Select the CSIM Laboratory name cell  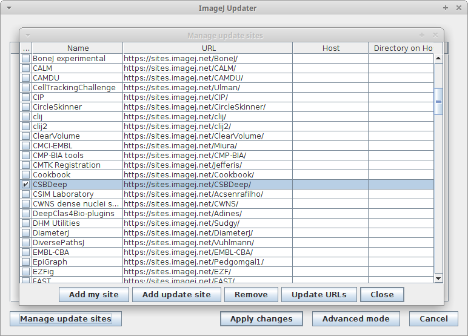[78, 194]
